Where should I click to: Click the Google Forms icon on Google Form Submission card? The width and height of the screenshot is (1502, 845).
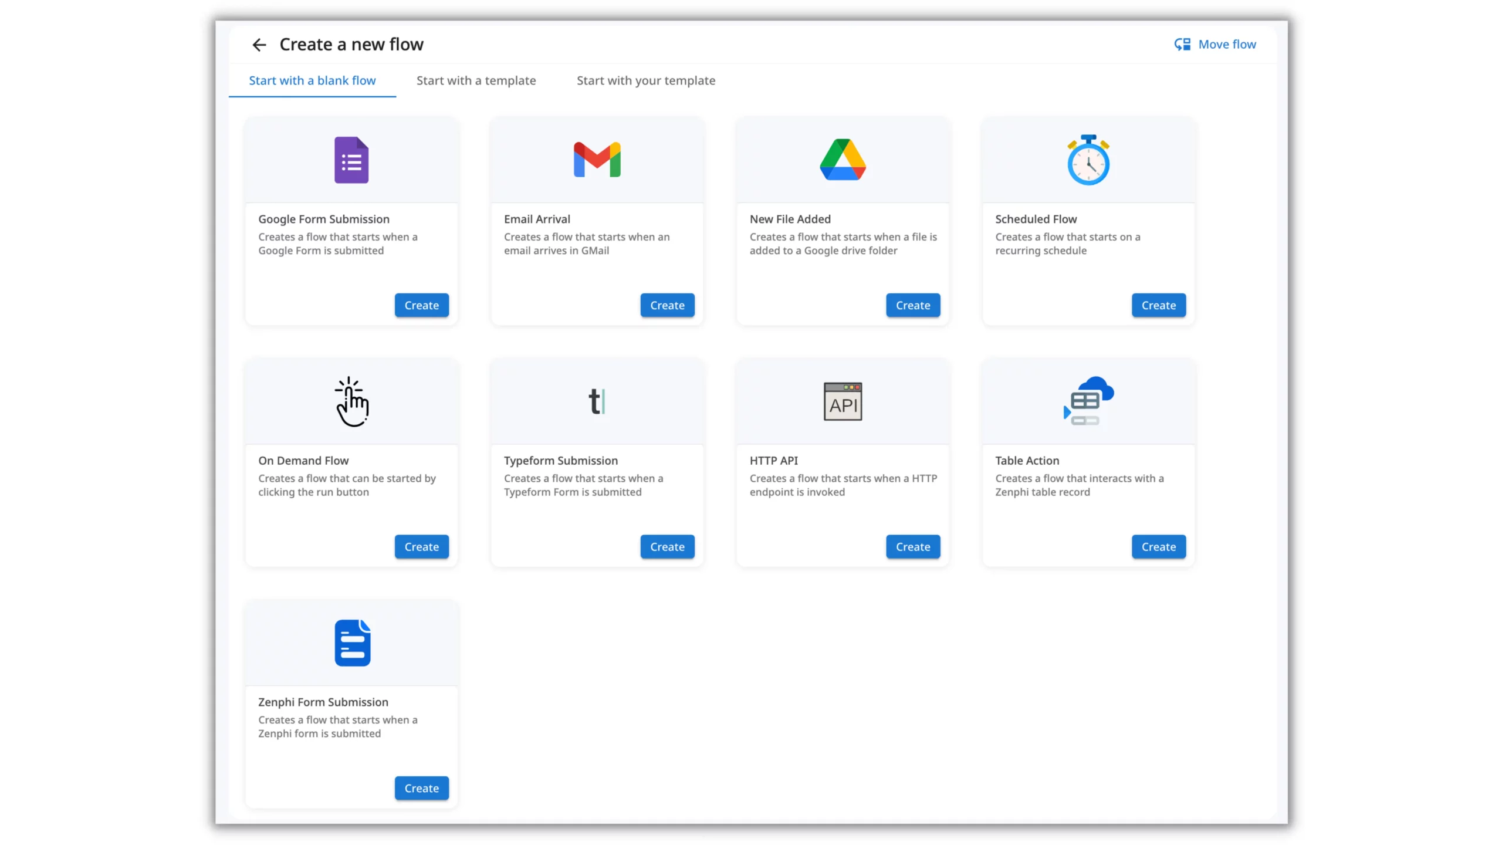tap(350, 160)
